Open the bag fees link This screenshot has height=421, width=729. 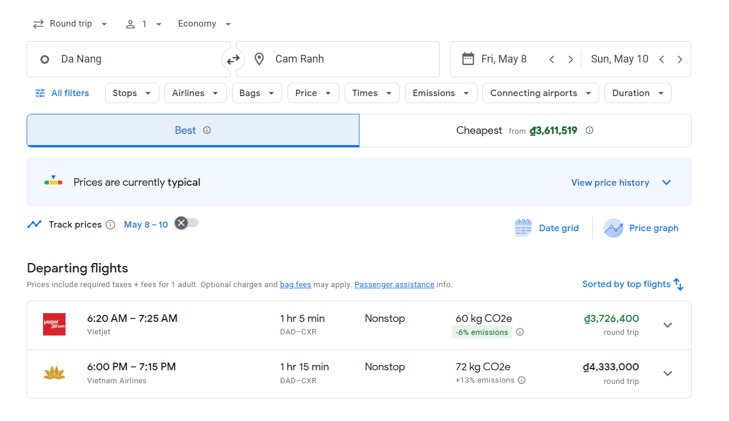(295, 284)
